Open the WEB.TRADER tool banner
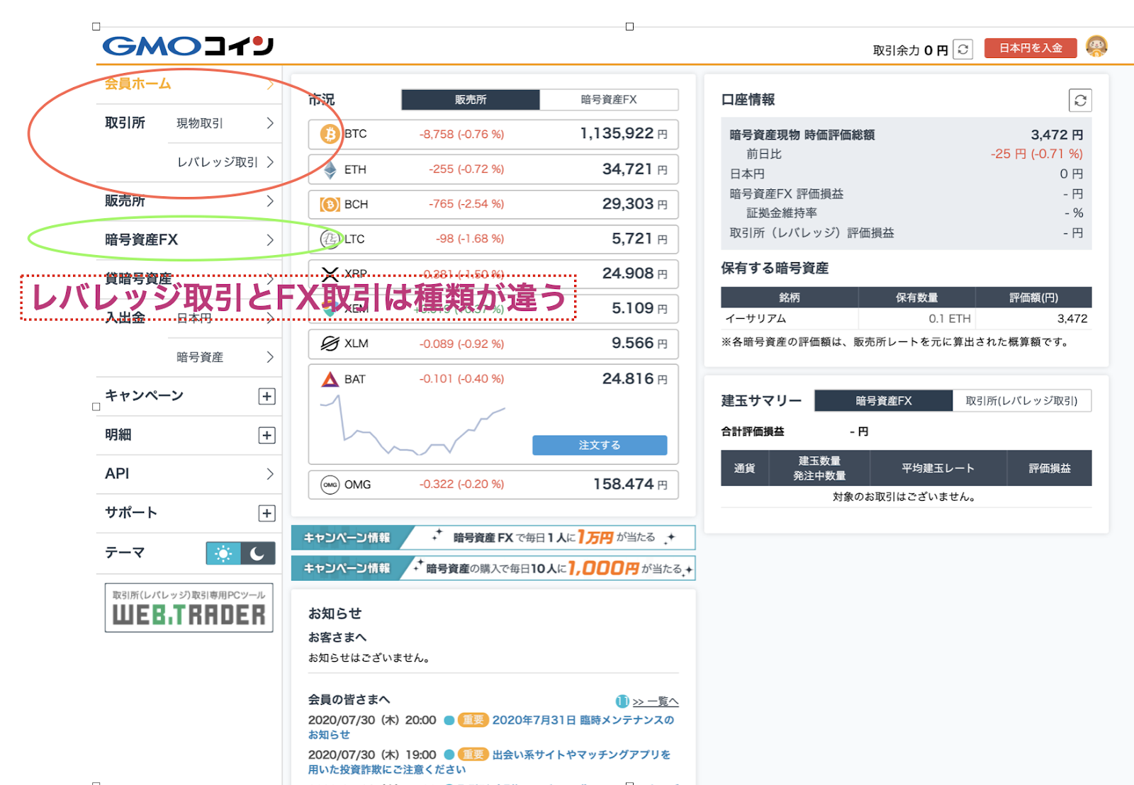The width and height of the screenshot is (1134, 785). [x=189, y=608]
